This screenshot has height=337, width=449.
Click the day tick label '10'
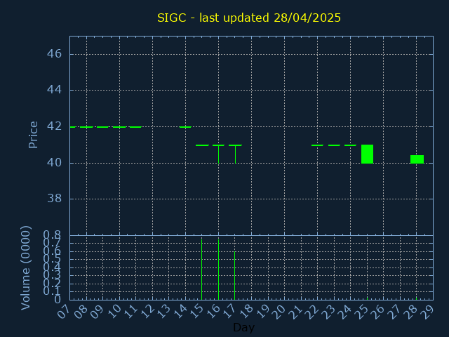[114, 312]
